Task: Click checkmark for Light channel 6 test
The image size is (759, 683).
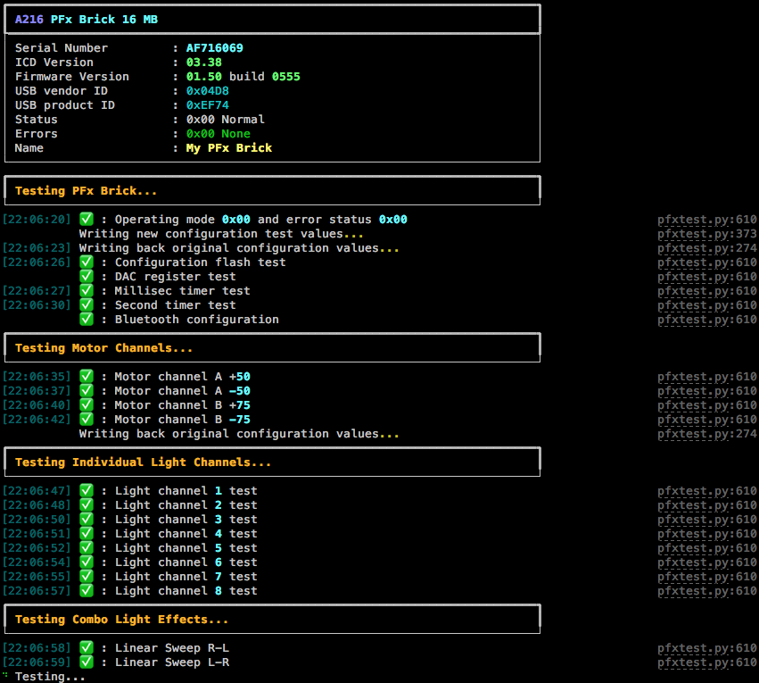Action: pyautogui.click(x=87, y=562)
